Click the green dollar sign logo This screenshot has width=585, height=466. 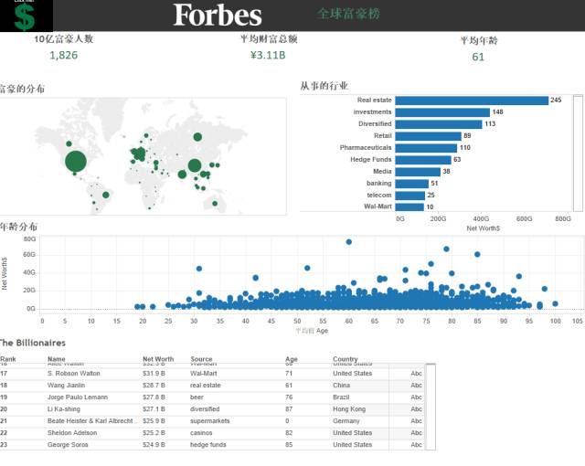pos(26,16)
